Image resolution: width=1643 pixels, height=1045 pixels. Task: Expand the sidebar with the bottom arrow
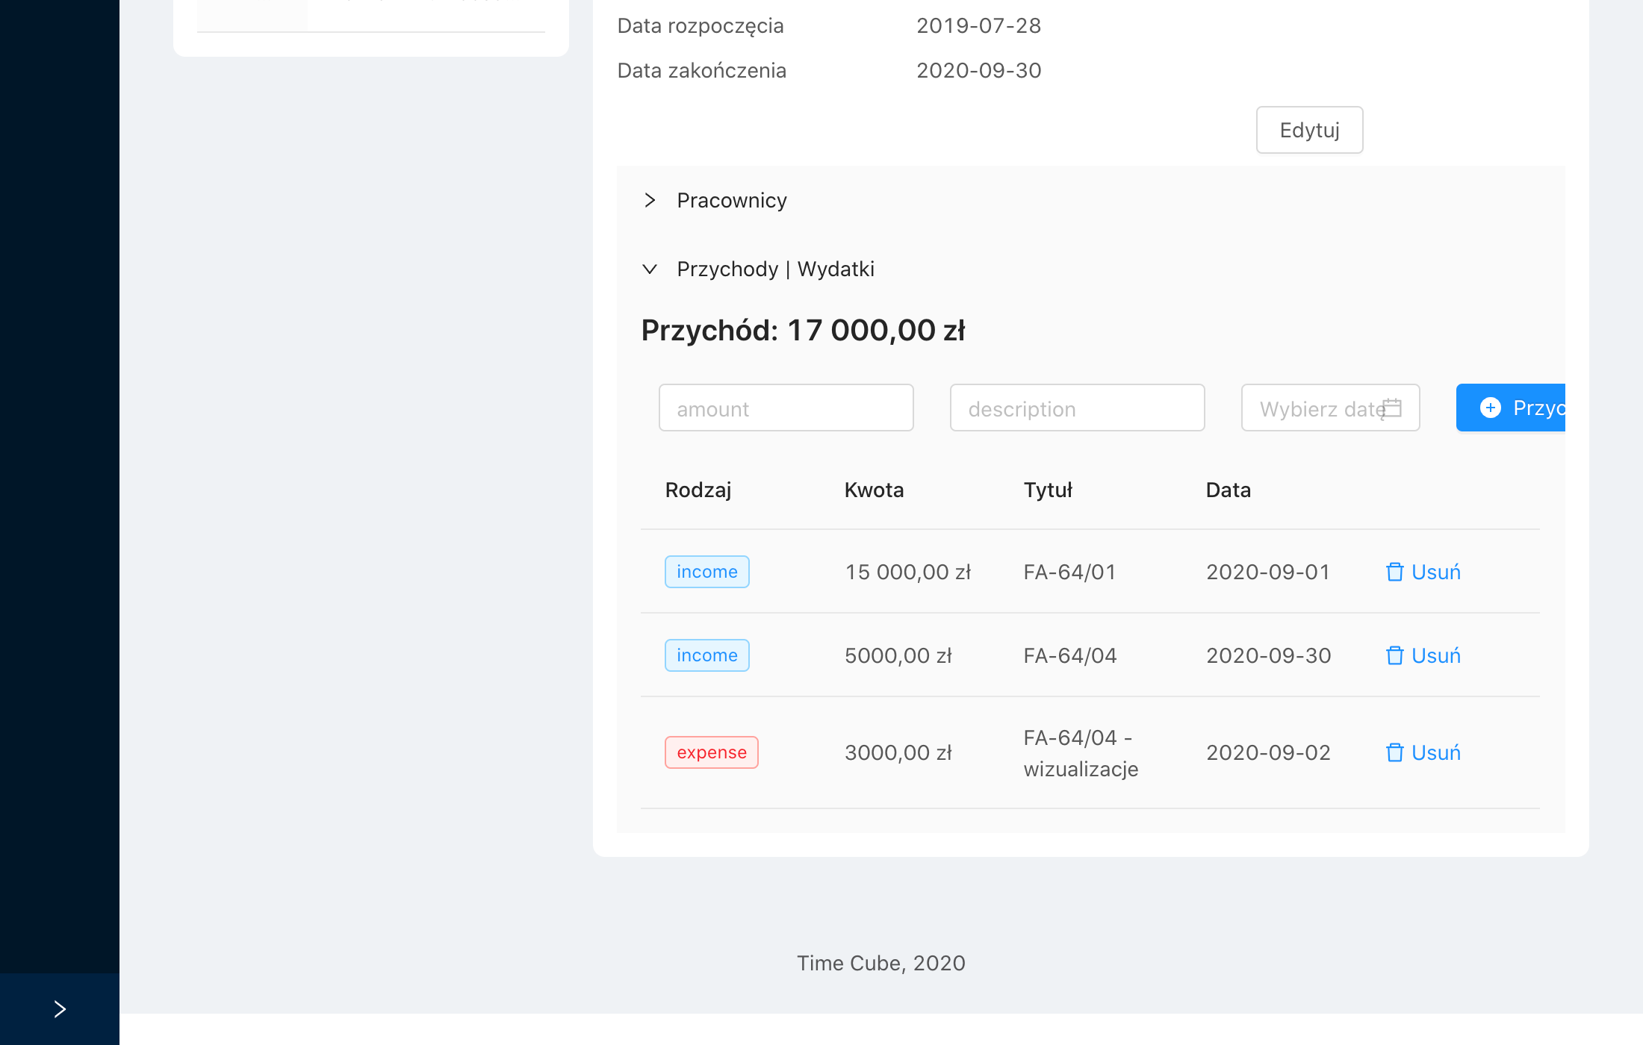click(60, 1009)
